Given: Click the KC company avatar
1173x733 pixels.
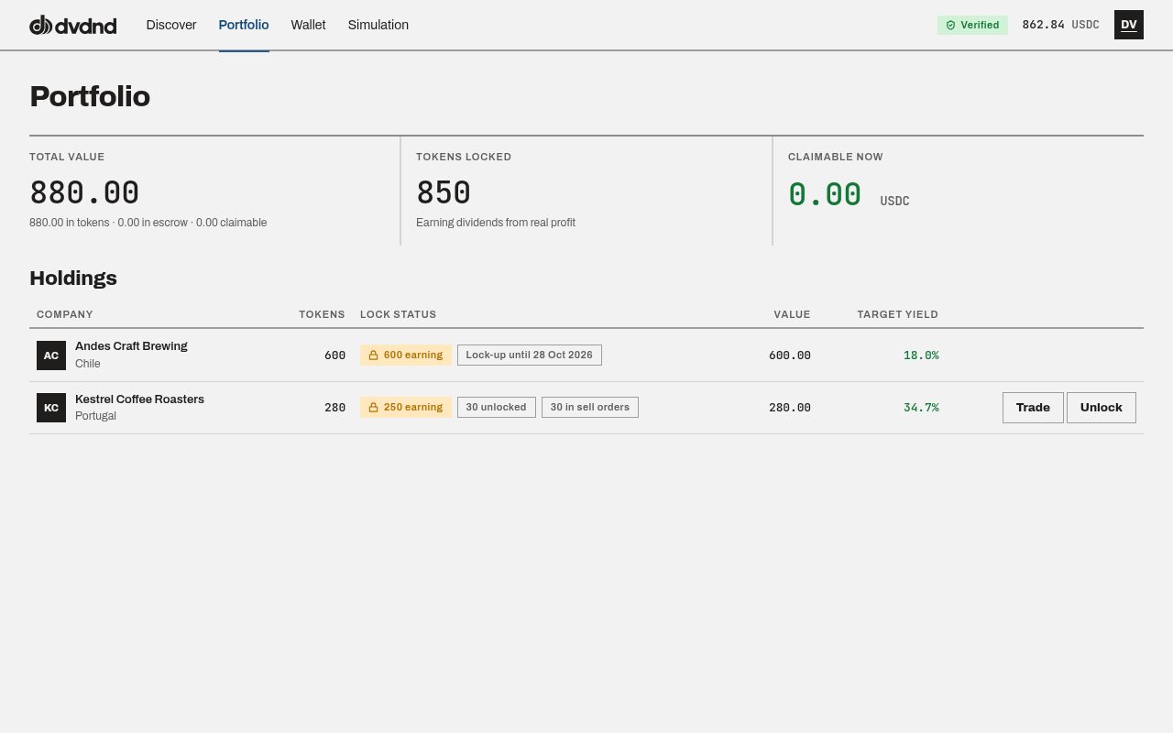Looking at the screenshot, I should [x=51, y=408].
